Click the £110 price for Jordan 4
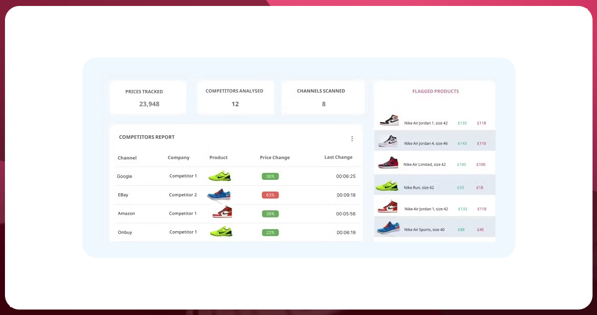This screenshot has width=597, height=315. pos(482,144)
